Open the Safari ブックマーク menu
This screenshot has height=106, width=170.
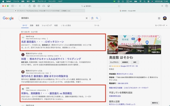click(x=42, y=1)
